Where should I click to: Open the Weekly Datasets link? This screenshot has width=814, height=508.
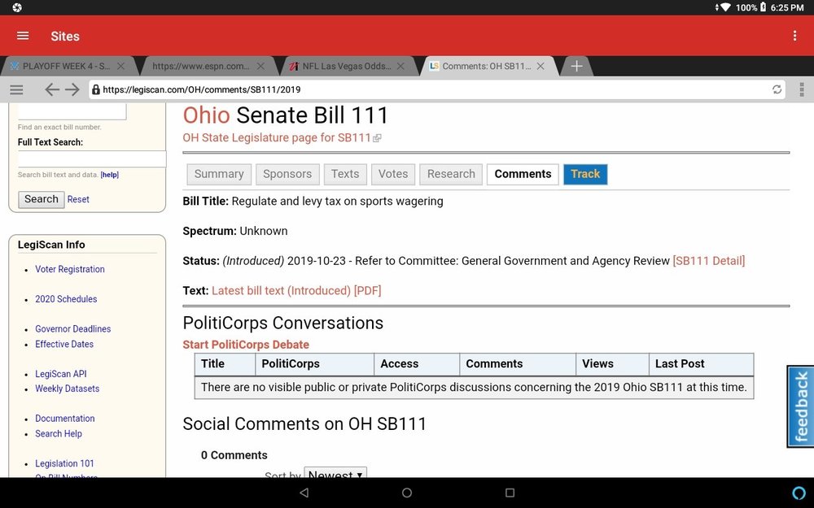(68, 389)
